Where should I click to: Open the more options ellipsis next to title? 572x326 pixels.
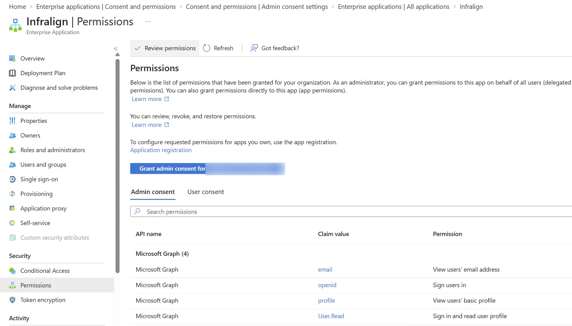pyautogui.click(x=148, y=22)
